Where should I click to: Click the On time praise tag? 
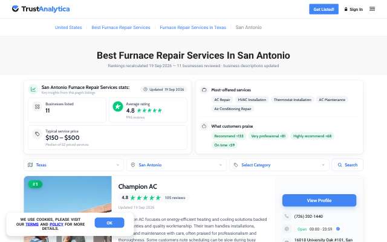pyautogui.click(x=224, y=145)
